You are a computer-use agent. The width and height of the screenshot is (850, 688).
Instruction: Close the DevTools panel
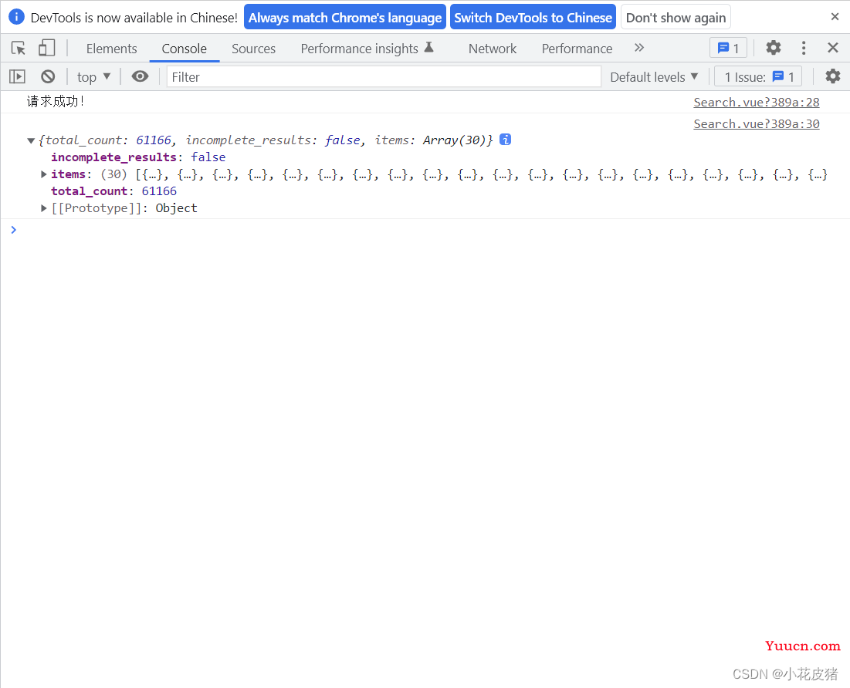(833, 49)
